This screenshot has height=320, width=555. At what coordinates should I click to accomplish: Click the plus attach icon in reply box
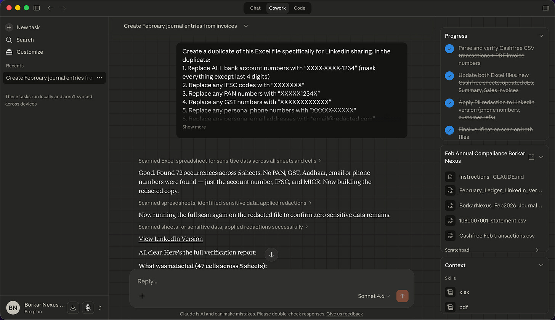pos(142,296)
